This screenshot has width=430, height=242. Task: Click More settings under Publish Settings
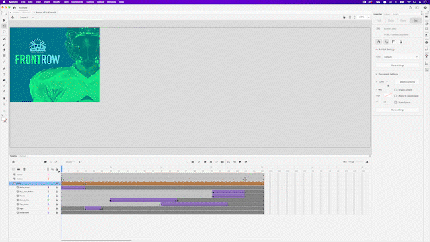point(397,65)
